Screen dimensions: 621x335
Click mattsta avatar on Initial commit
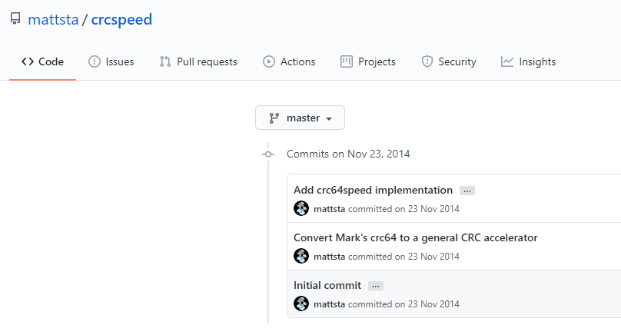(x=301, y=303)
